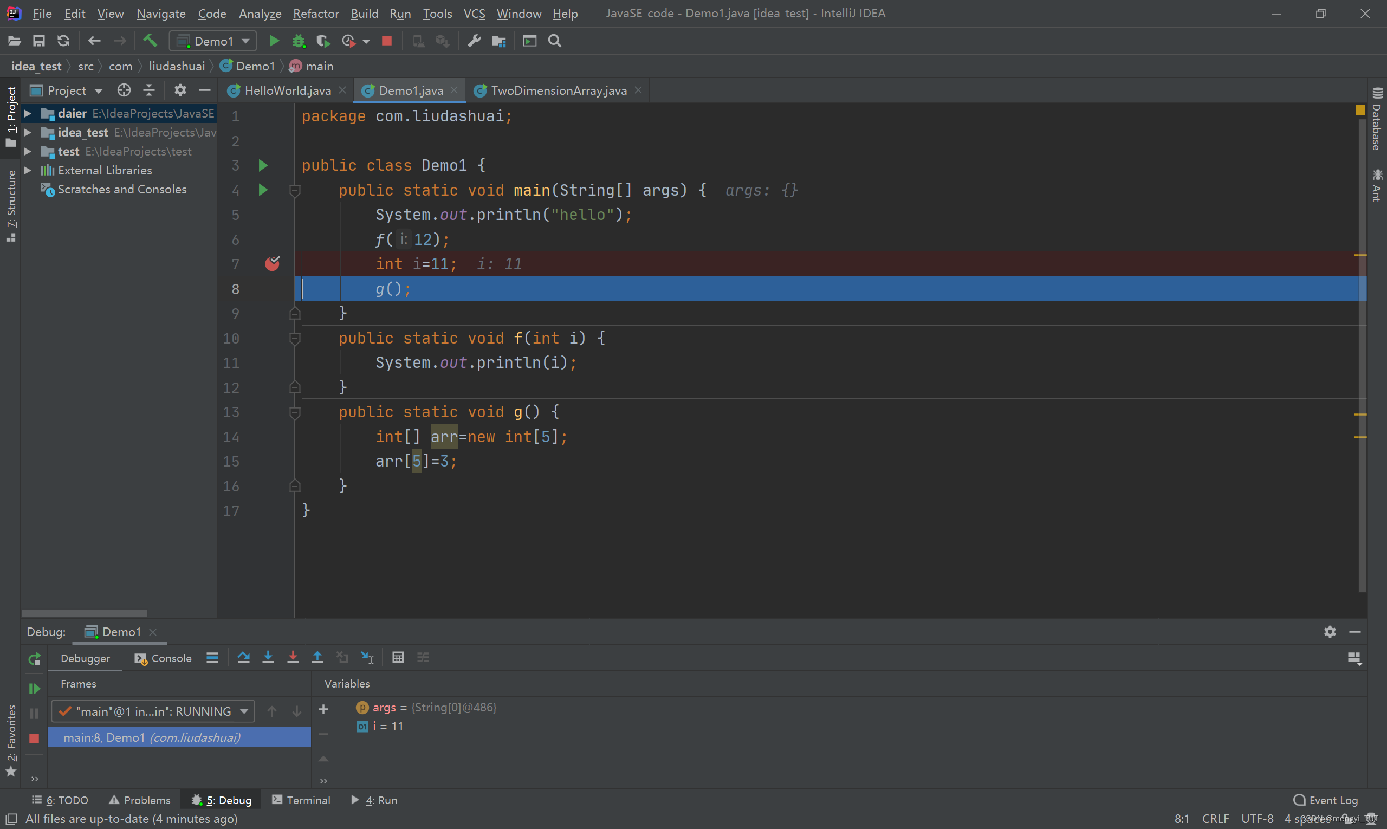Click Step Into in debugger toolbar
The width and height of the screenshot is (1387, 829).
[268, 657]
